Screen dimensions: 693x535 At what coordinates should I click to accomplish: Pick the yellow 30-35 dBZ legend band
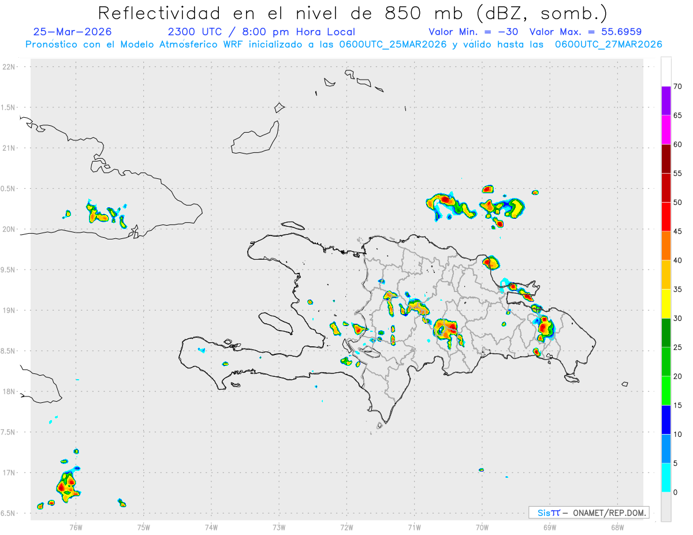(x=666, y=304)
